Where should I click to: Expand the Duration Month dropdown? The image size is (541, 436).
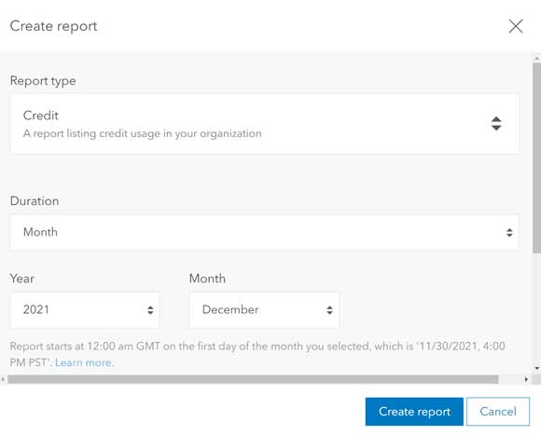[x=264, y=232]
